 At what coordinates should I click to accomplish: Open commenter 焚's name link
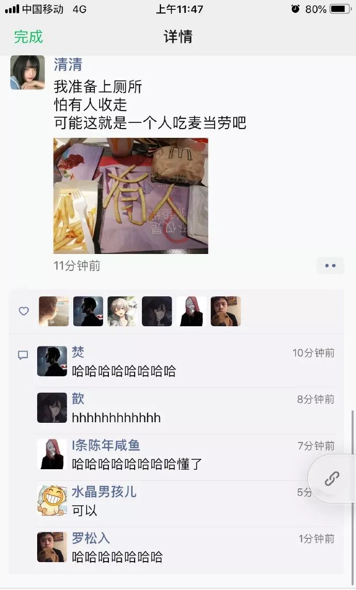coord(78,352)
